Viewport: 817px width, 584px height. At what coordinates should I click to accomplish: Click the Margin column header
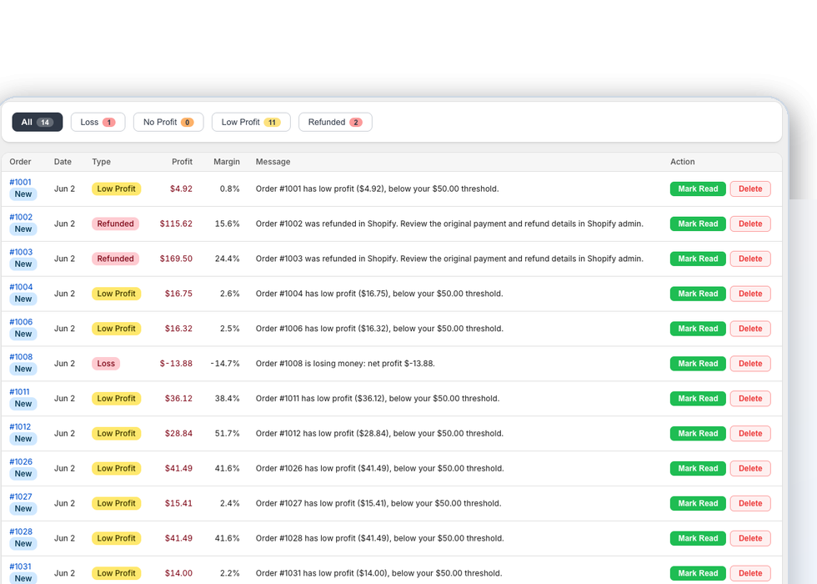pyautogui.click(x=227, y=162)
